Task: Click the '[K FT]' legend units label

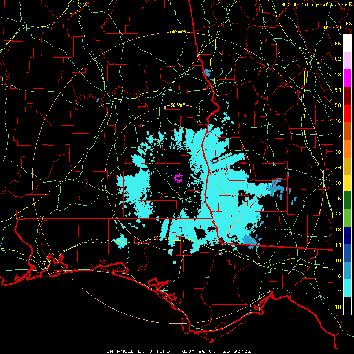Action: coord(332,28)
